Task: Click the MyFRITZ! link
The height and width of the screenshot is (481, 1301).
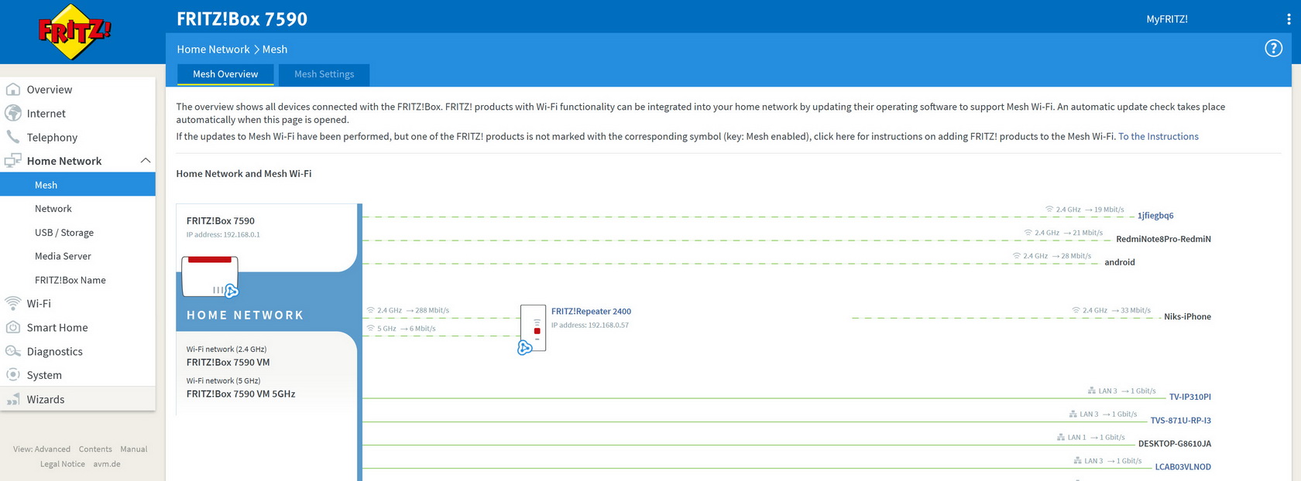Action: click(1167, 19)
